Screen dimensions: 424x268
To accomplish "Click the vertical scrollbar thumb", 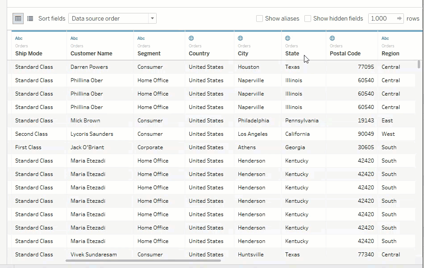I will pyautogui.click(x=419, y=64).
